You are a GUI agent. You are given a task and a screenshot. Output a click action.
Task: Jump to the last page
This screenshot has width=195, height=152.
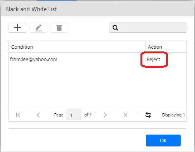click(125, 115)
